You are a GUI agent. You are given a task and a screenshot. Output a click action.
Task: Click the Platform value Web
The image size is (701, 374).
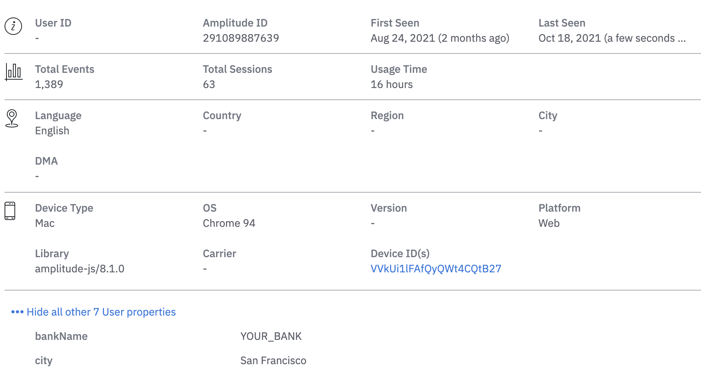(x=549, y=223)
